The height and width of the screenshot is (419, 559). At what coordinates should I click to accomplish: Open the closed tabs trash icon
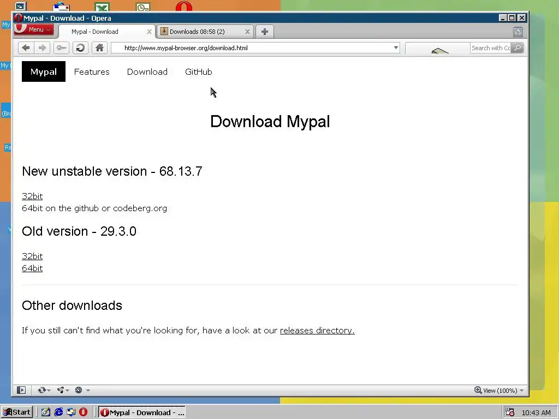pyautogui.click(x=518, y=32)
